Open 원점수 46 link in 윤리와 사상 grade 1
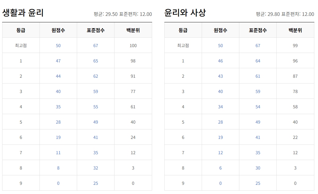 tap(220, 61)
